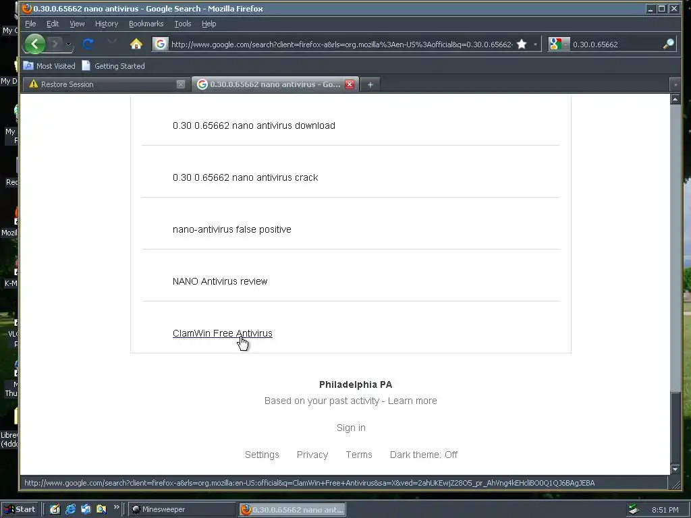Open Internet Explorer quick launch icon
The width and height of the screenshot is (691, 518).
coord(70,509)
